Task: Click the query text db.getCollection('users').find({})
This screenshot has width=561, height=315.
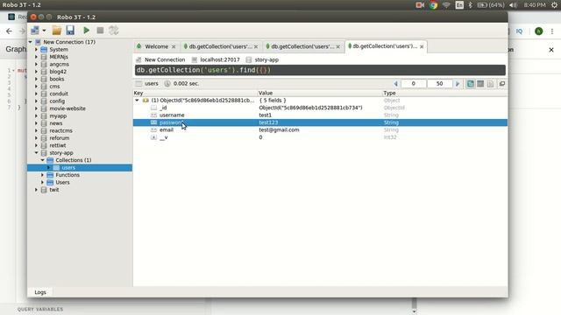Action: coord(203,70)
